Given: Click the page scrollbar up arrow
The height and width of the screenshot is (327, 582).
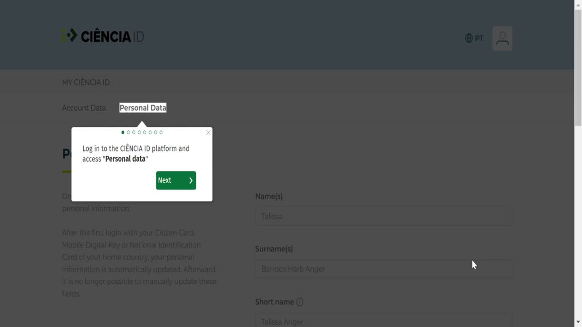Looking at the screenshot, I should tap(578, 4).
